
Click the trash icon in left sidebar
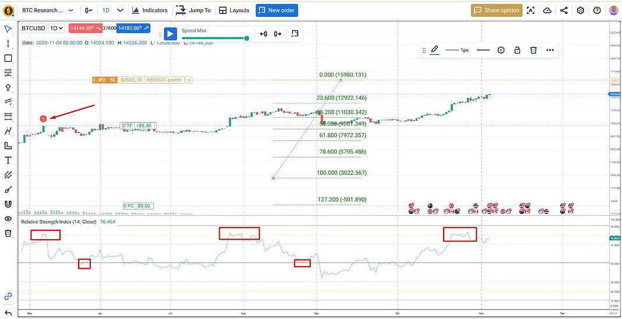(8, 233)
